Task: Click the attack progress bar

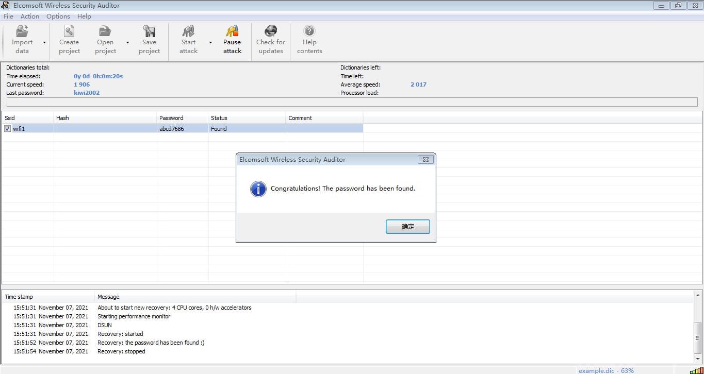Action: coord(352,102)
